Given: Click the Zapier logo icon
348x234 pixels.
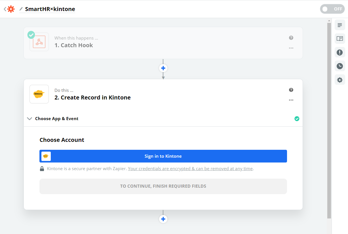Looking at the screenshot, I should 11,9.
